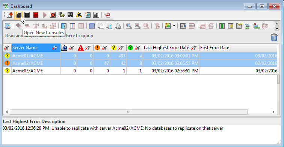Open the server with gear icon

coord(61,15)
